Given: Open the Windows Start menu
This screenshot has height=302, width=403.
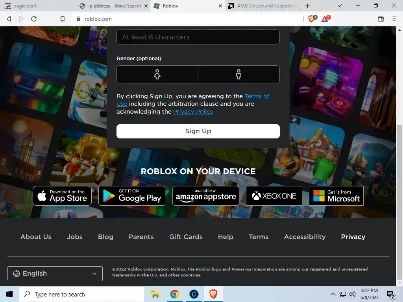Looking at the screenshot, I should (9, 294).
